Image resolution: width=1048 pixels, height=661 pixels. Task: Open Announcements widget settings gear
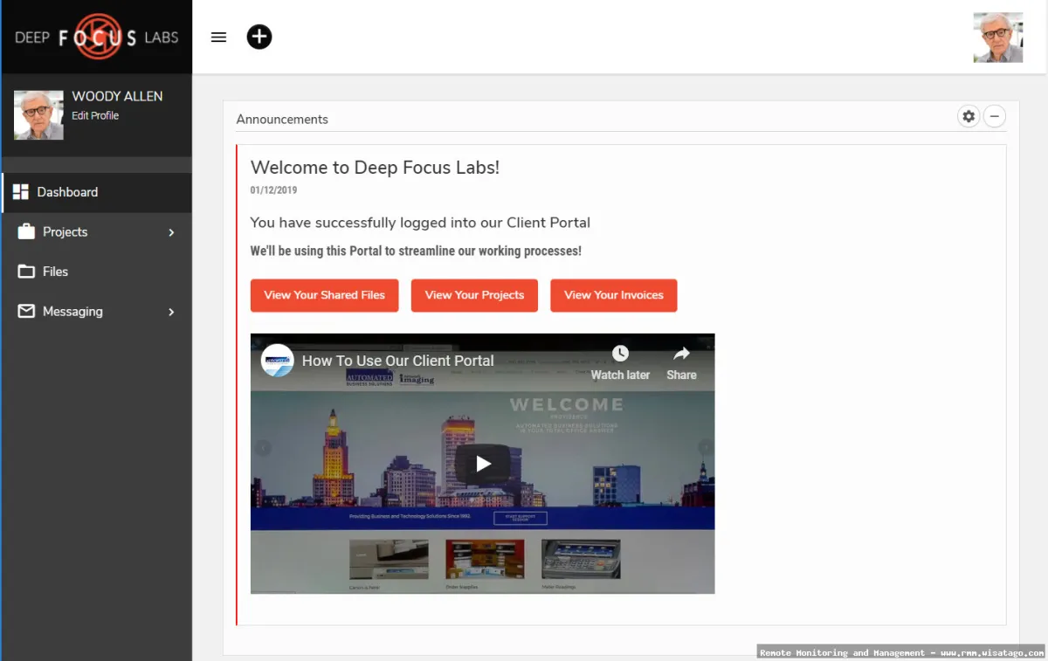coord(969,116)
